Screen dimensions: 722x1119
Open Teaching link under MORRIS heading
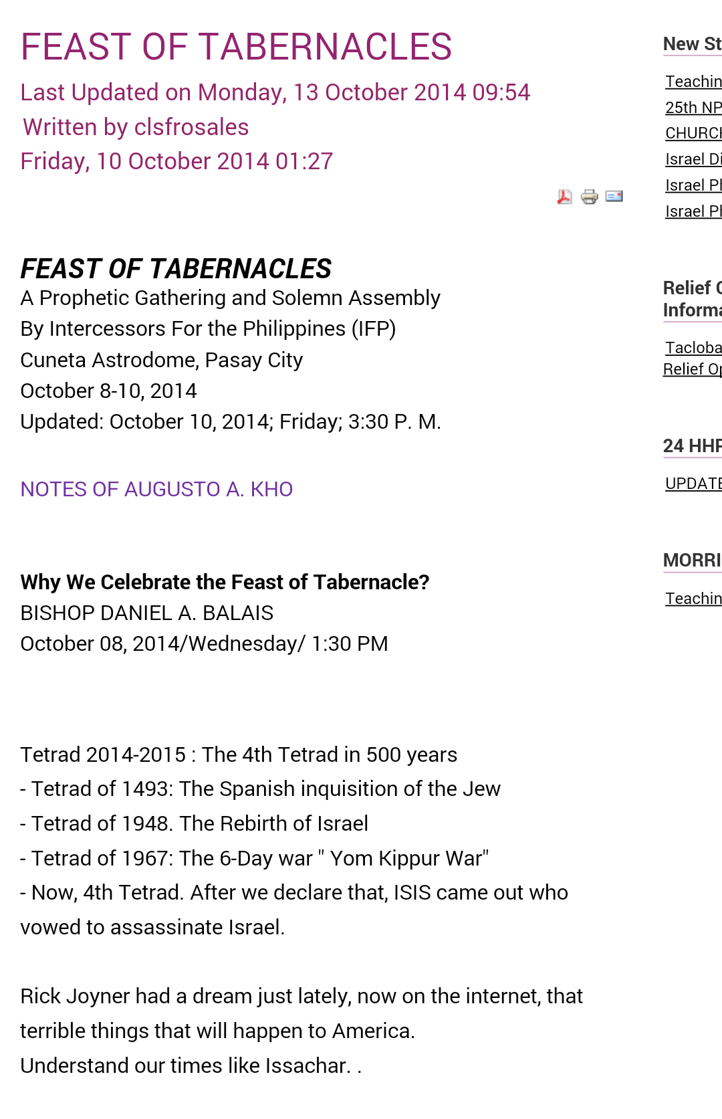693,599
